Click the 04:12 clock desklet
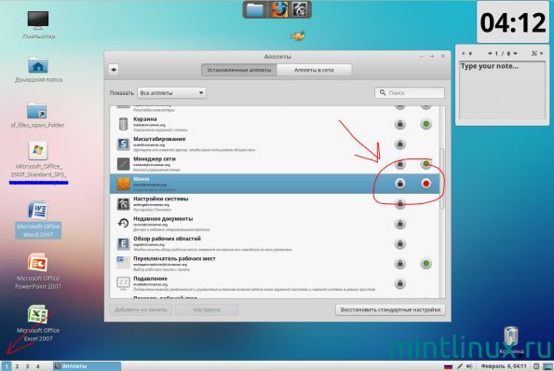The width and height of the screenshot is (554, 371). pos(513,22)
